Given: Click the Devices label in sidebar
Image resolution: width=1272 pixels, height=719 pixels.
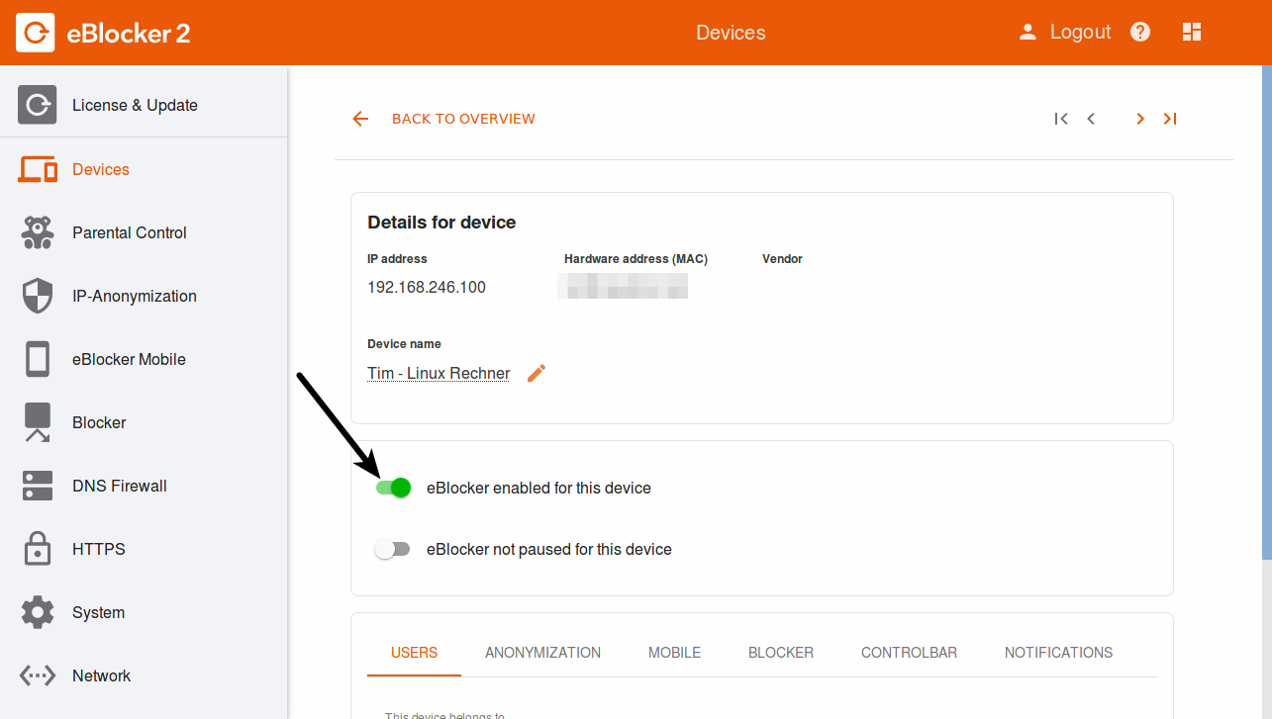Looking at the screenshot, I should tap(101, 169).
